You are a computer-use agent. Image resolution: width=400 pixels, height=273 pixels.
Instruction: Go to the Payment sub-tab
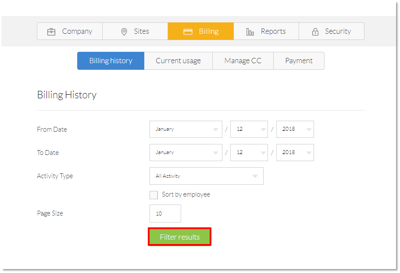point(299,61)
